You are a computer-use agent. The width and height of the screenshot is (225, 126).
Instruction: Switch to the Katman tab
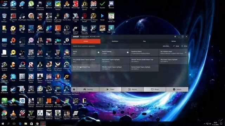click(x=173, y=41)
